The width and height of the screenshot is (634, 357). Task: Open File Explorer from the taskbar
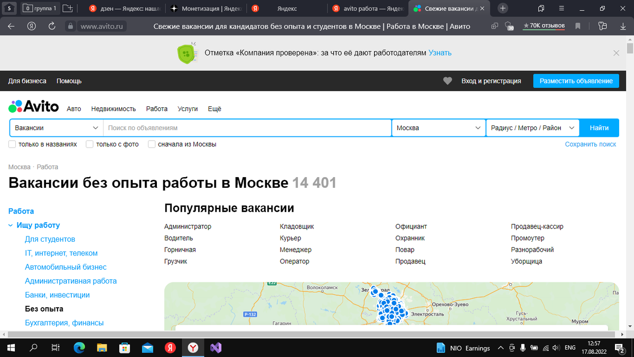tap(102, 347)
